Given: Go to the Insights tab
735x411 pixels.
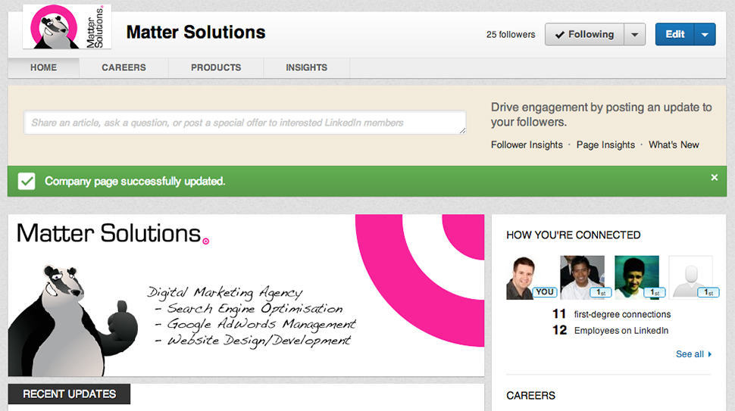Looking at the screenshot, I should point(306,67).
